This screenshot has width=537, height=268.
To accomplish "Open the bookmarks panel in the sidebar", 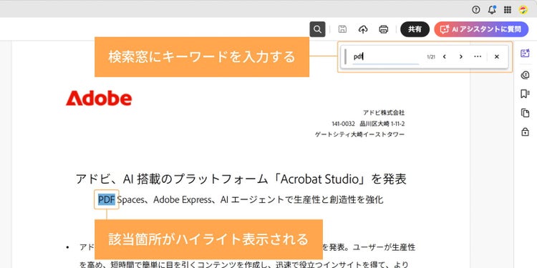I will tap(525, 94).
